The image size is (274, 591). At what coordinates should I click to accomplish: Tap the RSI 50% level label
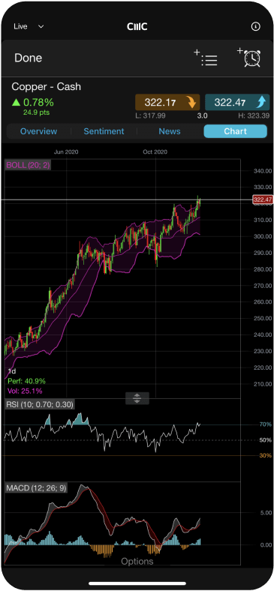[x=265, y=440]
